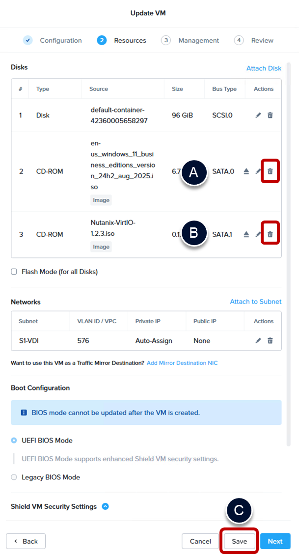Viewport: 299px width, 554px height.
Task: Edit the default-container disk with pencil icon
Action: click(258, 115)
